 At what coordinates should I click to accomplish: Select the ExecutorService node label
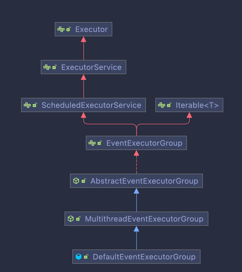click(91, 67)
